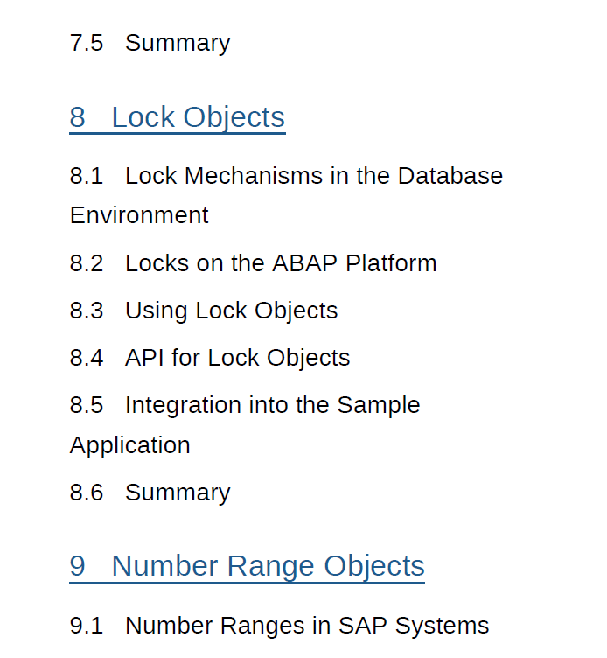Click the "Summary" title in section 7.5

point(178,43)
